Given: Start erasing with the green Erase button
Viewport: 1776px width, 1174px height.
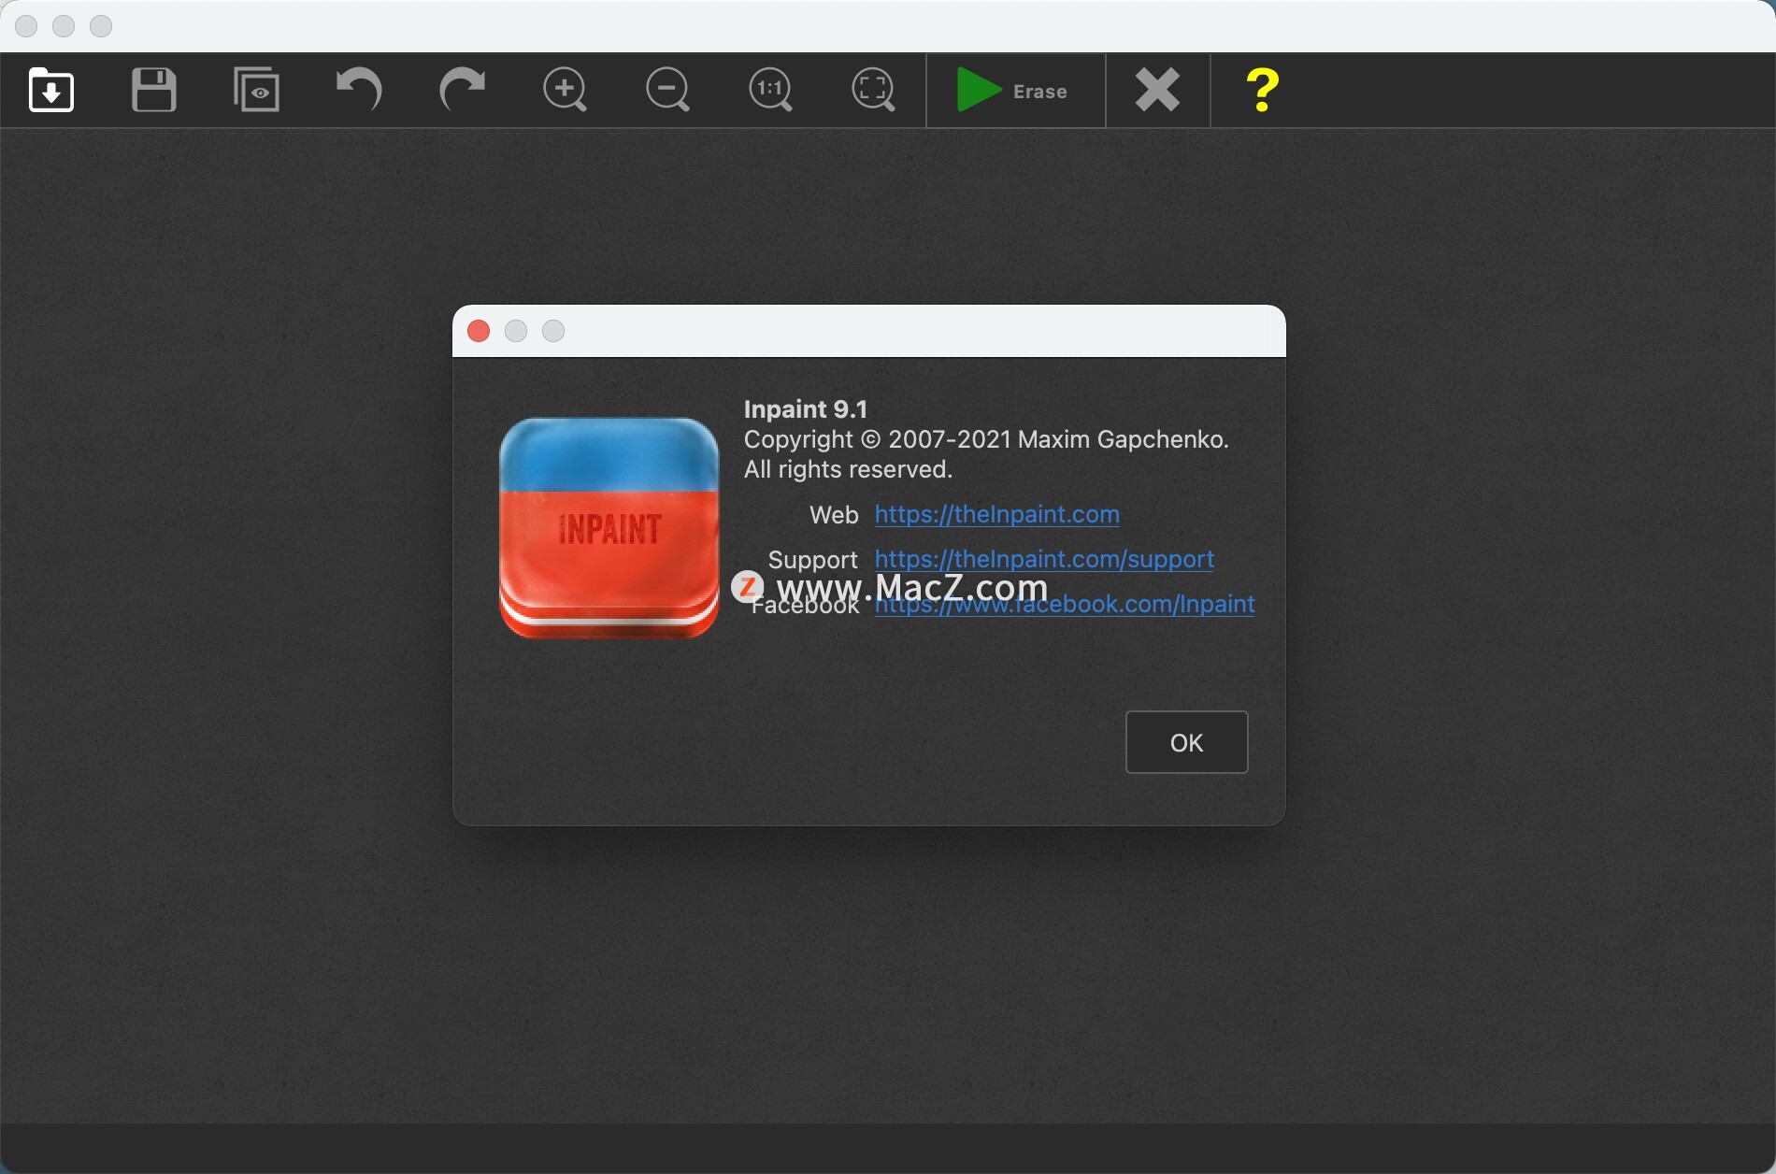Looking at the screenshot, I should [1015, 91].
